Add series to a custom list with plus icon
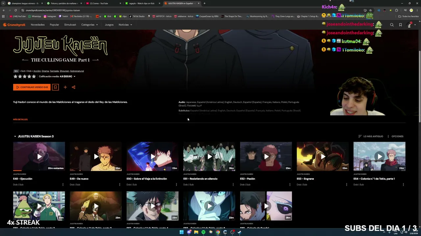This screenshot has height=236, width=421. [65, 87]
